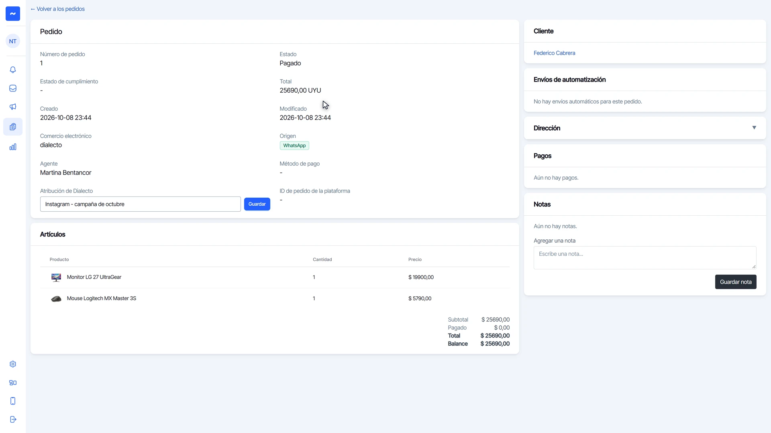The height and width of the screenshot is (433, 771).
Task: Click the Envíos de automatización heading
Action: pyautogui.click(x=569, y=79)
